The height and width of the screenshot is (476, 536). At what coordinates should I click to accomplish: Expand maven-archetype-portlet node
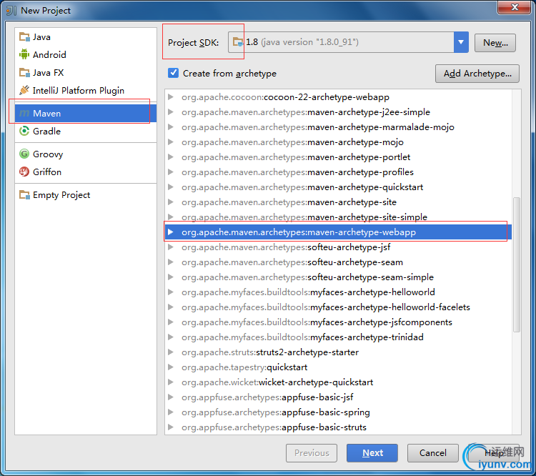pyautogui.click(x=171, y=157)
